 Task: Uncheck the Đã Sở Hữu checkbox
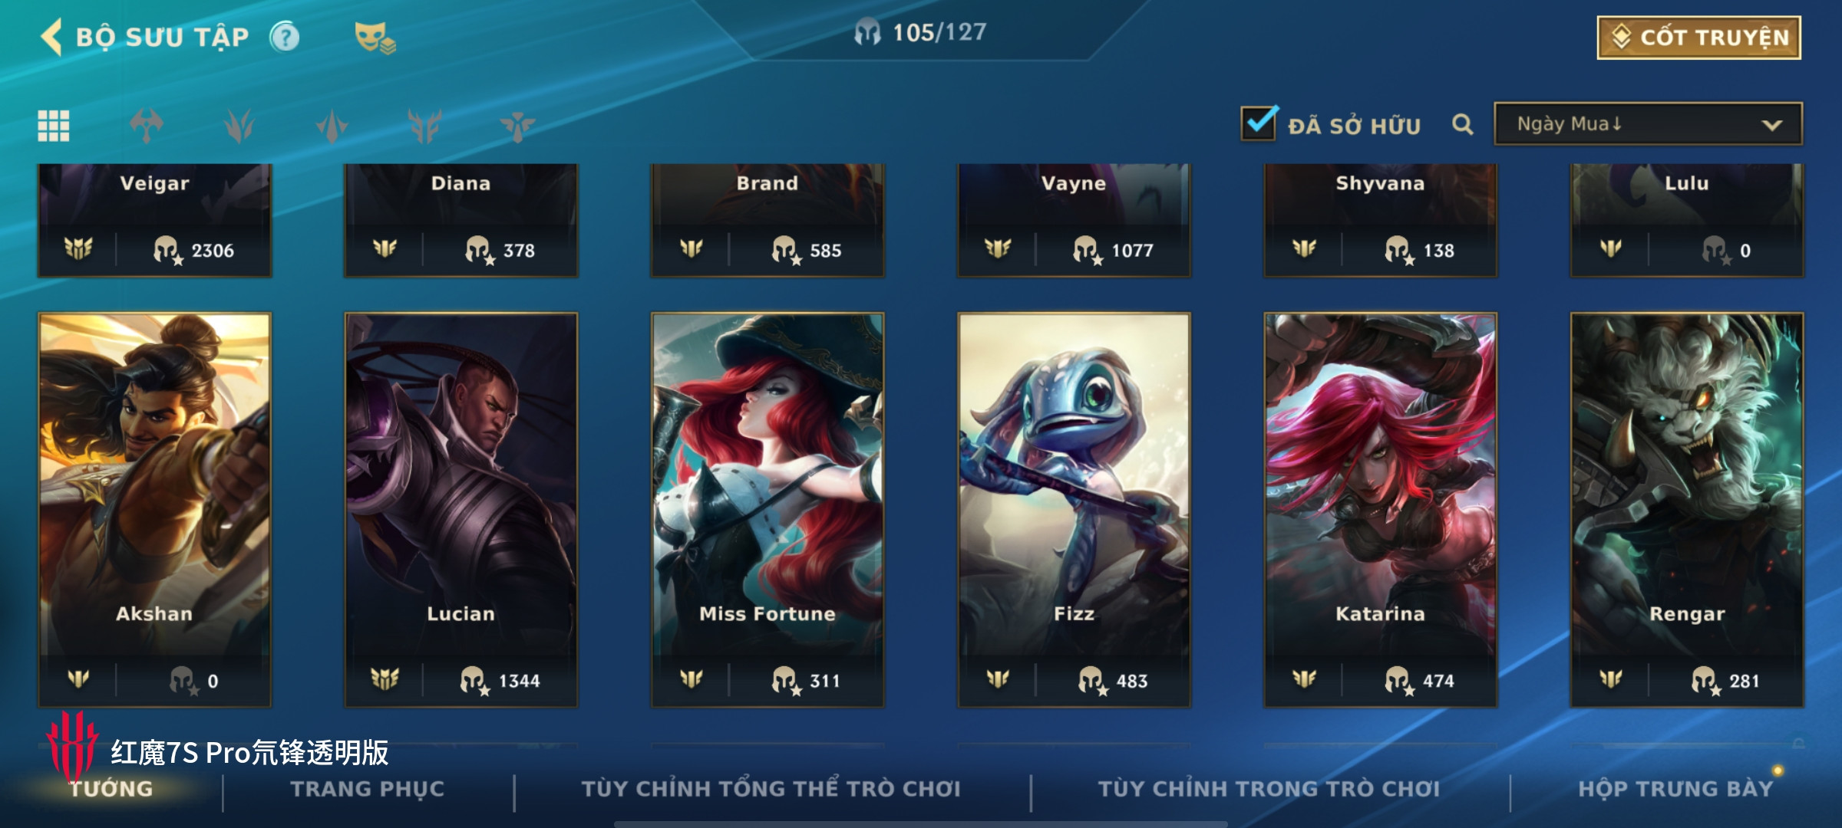pos(1259,123)
